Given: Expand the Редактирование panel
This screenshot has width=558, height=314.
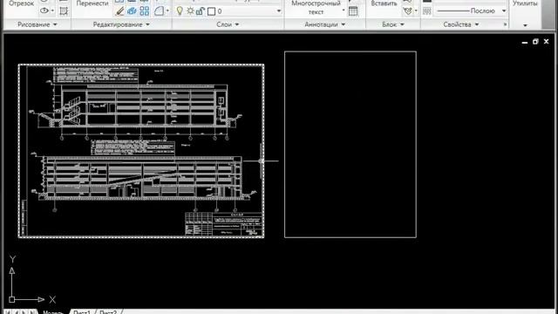Looking at the screenshot, I should point(121,24).
